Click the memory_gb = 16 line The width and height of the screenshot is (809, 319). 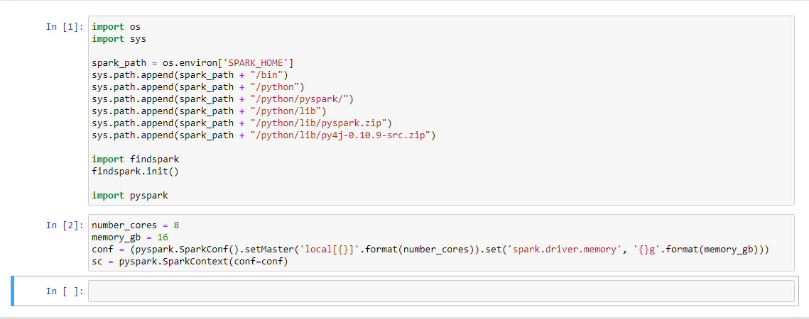130,237
